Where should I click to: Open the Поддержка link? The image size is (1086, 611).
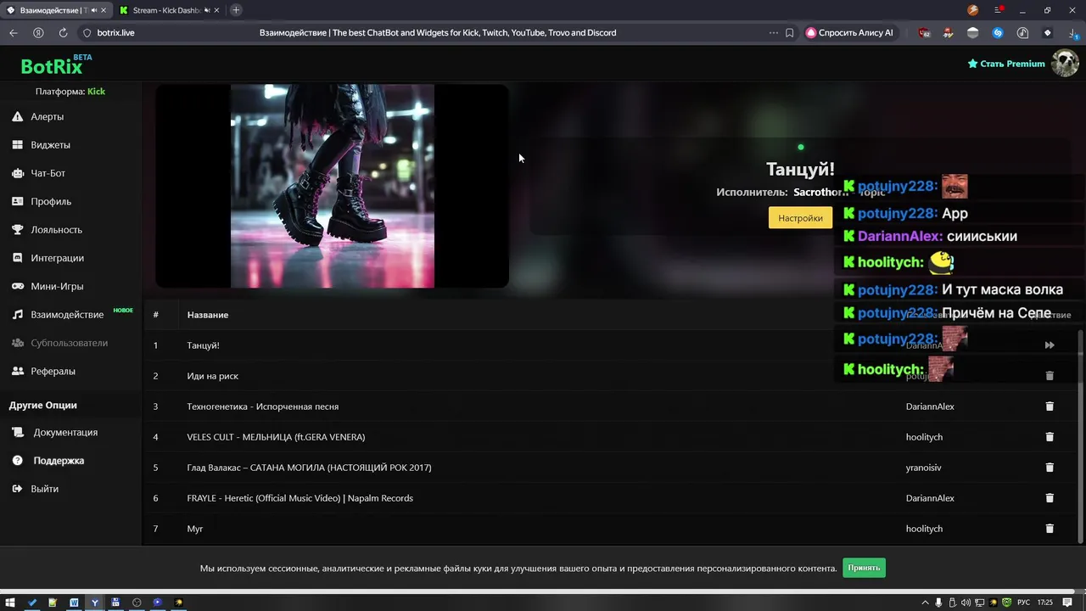[x=59, y=461]
